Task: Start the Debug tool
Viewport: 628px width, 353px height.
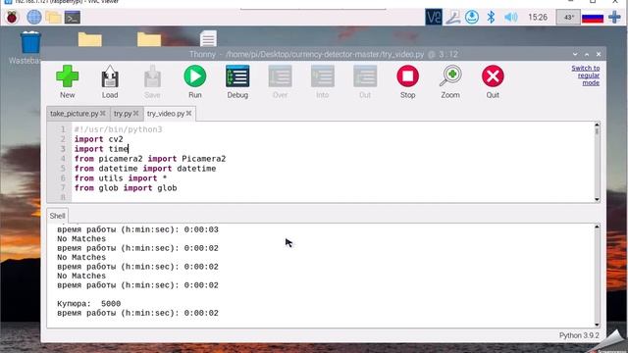Action: pos(237,81)
